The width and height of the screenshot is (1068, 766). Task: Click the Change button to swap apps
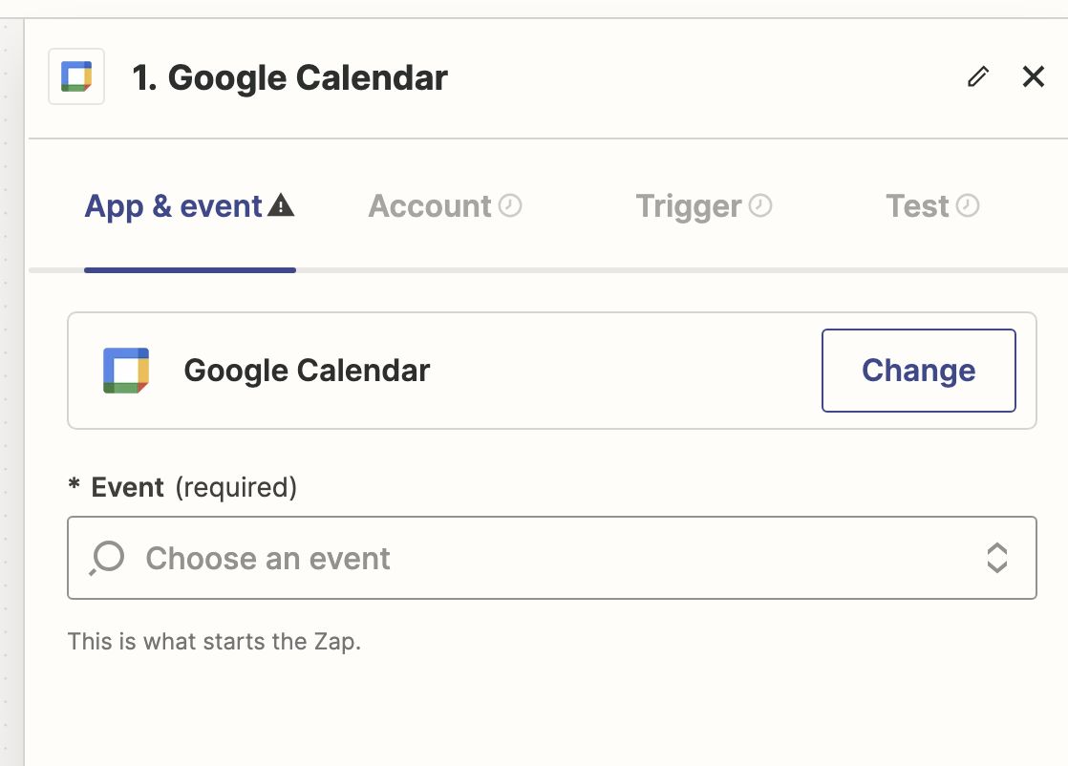click(x=918, y=370)
